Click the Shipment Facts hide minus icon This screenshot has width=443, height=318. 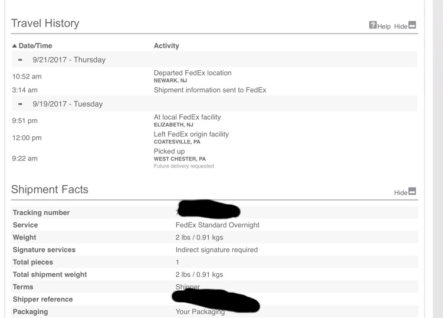(x=412, y=191)
